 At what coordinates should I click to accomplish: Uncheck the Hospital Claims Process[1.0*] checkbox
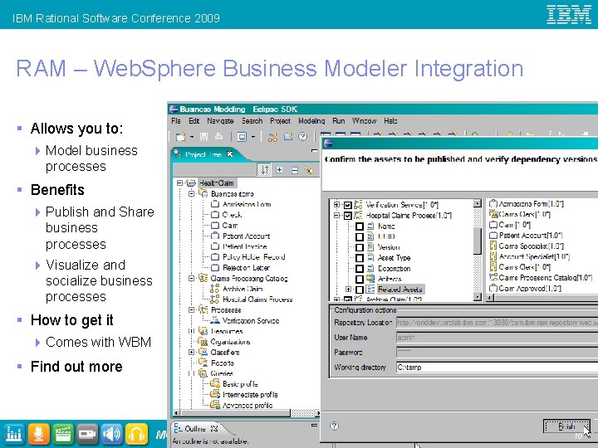click(x=347, y=216)
